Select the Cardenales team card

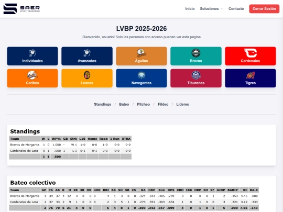(x=251, y=56)
